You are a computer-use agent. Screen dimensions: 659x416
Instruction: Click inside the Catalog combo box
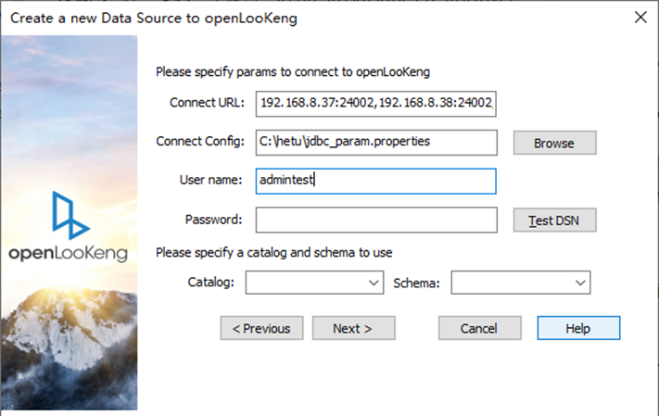point(314,283)
